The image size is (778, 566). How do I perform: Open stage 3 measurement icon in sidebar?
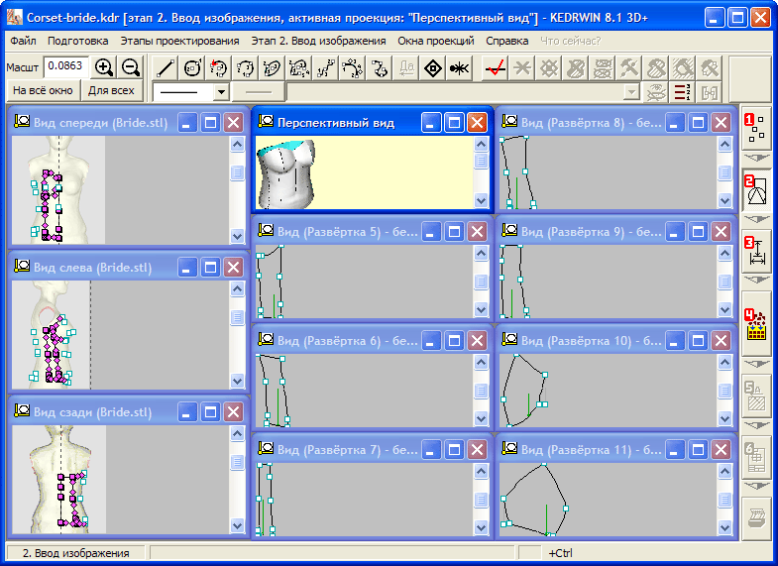(x=757, y=252)
